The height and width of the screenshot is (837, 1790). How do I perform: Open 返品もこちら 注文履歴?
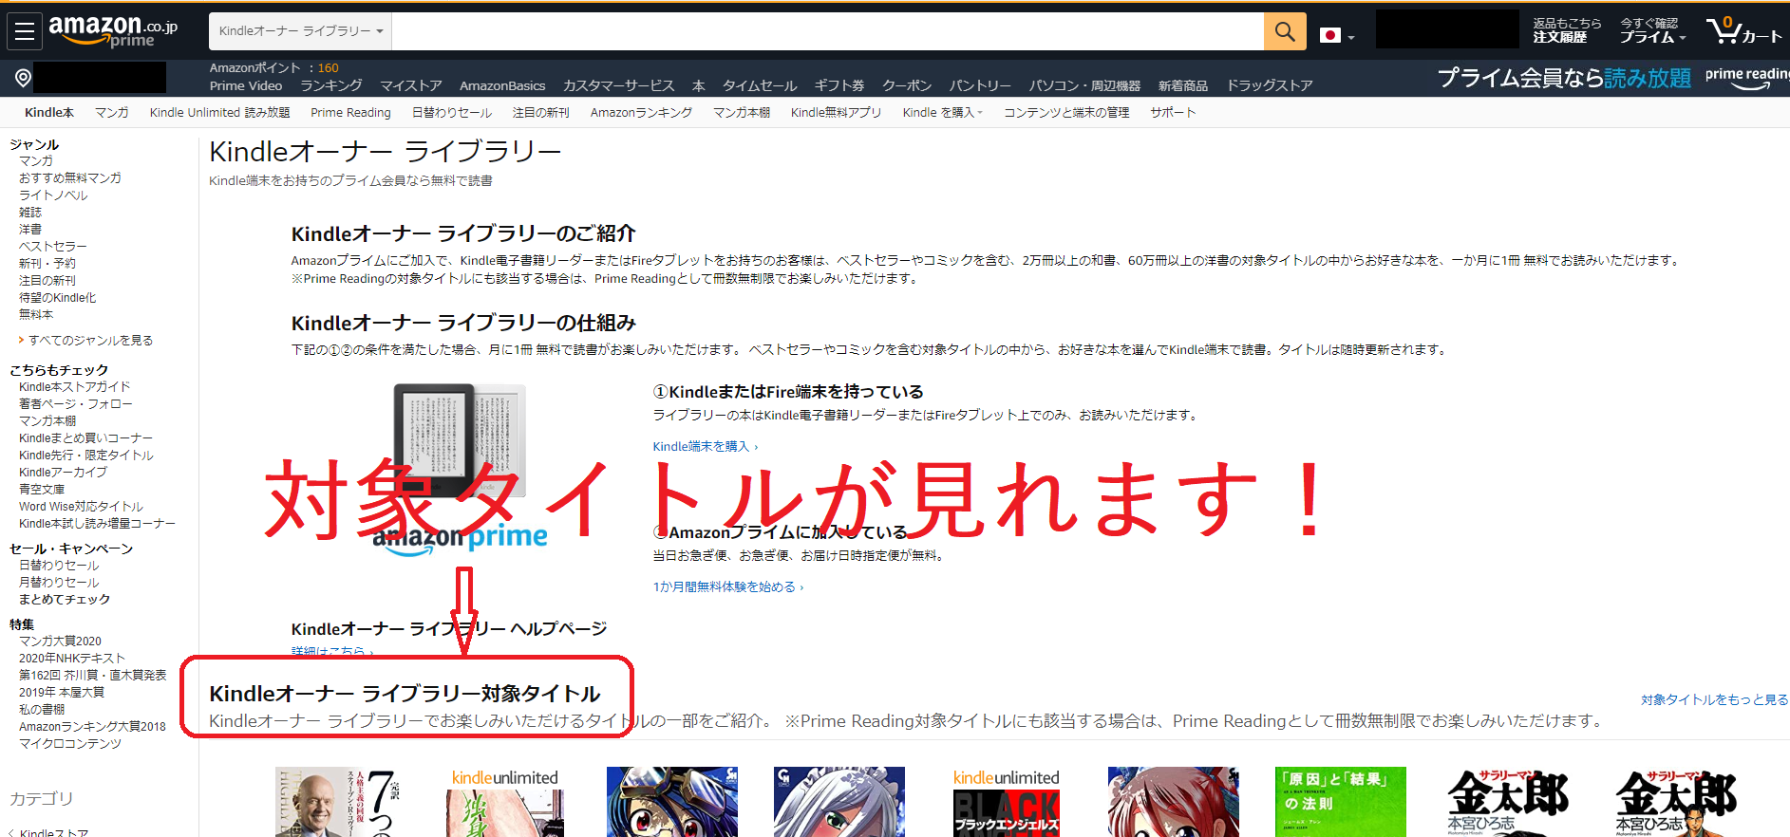pos(1566,30)
